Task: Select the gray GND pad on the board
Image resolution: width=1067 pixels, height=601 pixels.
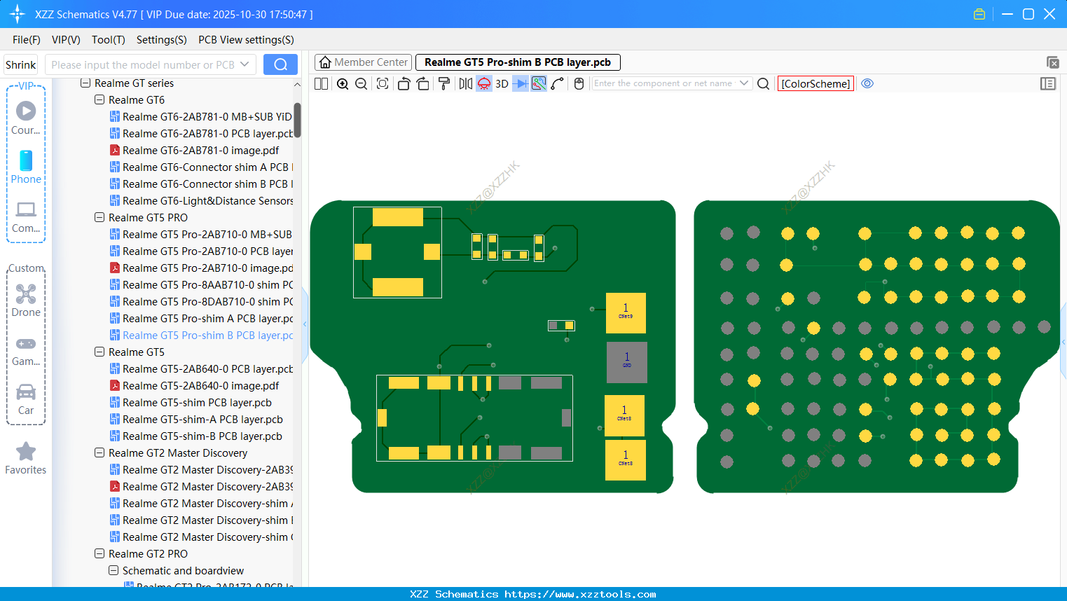Action: (x=626, y=362)
